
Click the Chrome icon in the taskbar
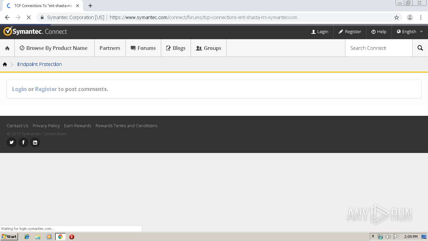(x=61, y=237)
